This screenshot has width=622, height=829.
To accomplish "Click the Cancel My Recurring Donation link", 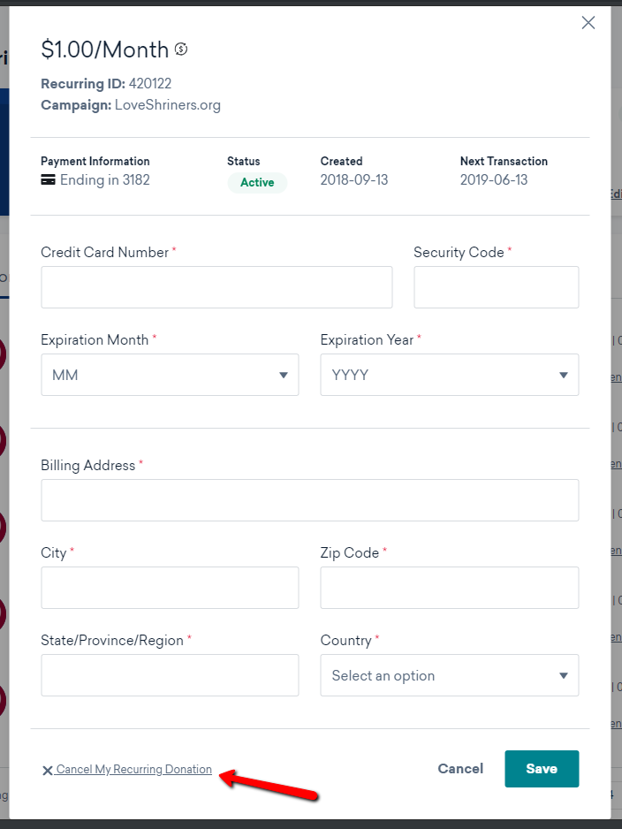I will pos(133,769).
